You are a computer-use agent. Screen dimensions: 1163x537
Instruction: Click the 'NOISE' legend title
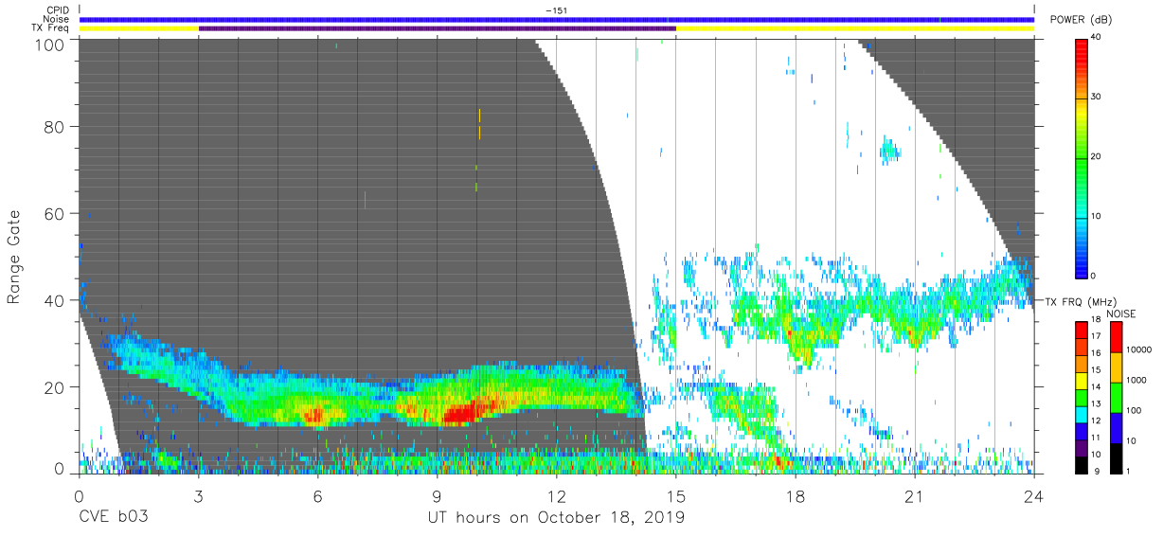tap(1120, 313)
